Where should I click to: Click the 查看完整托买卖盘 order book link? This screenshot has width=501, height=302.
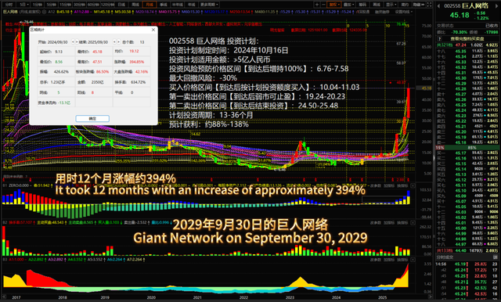[467, 38]
